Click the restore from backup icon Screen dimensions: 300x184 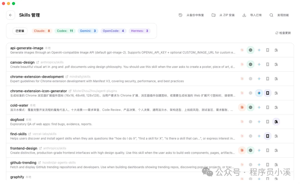(x=181, y=15)
